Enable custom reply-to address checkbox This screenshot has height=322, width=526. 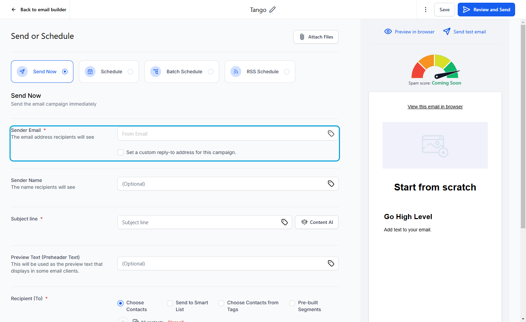click(120, 152)
